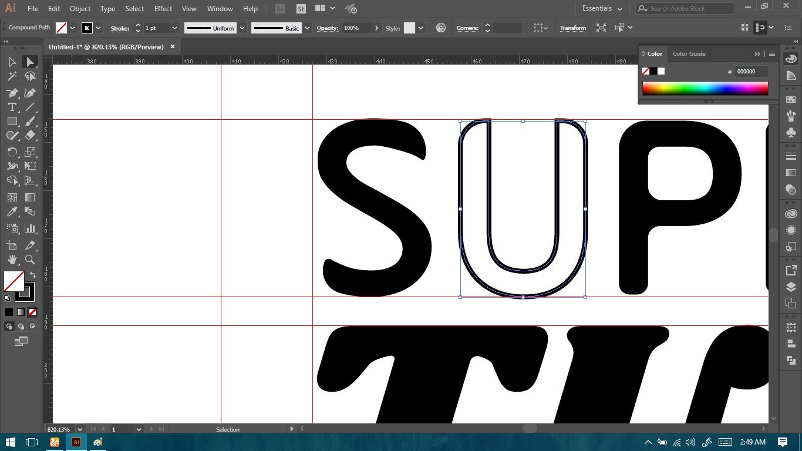
Task: Open the Effect menu
Action: click(x=163, y=9)
